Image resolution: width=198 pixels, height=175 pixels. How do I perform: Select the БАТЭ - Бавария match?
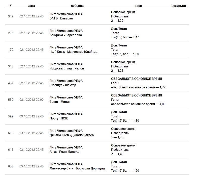(61, 18)
